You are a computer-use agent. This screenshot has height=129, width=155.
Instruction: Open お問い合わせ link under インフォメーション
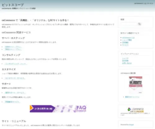pyautogui.click(x=127, y=63)
